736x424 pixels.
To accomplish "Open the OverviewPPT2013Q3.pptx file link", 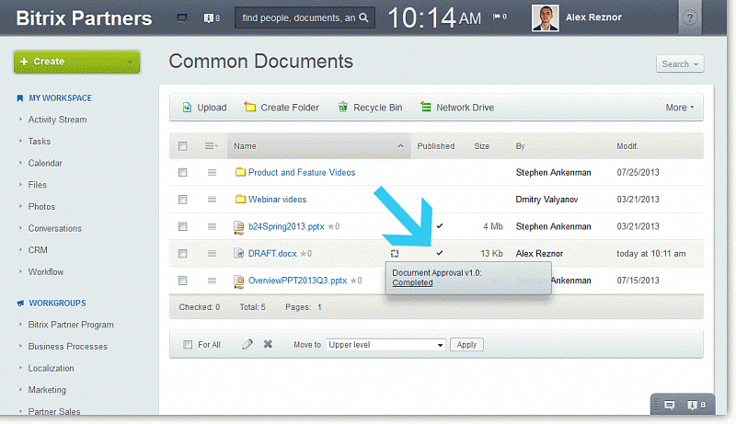I will tap(297, 281).
